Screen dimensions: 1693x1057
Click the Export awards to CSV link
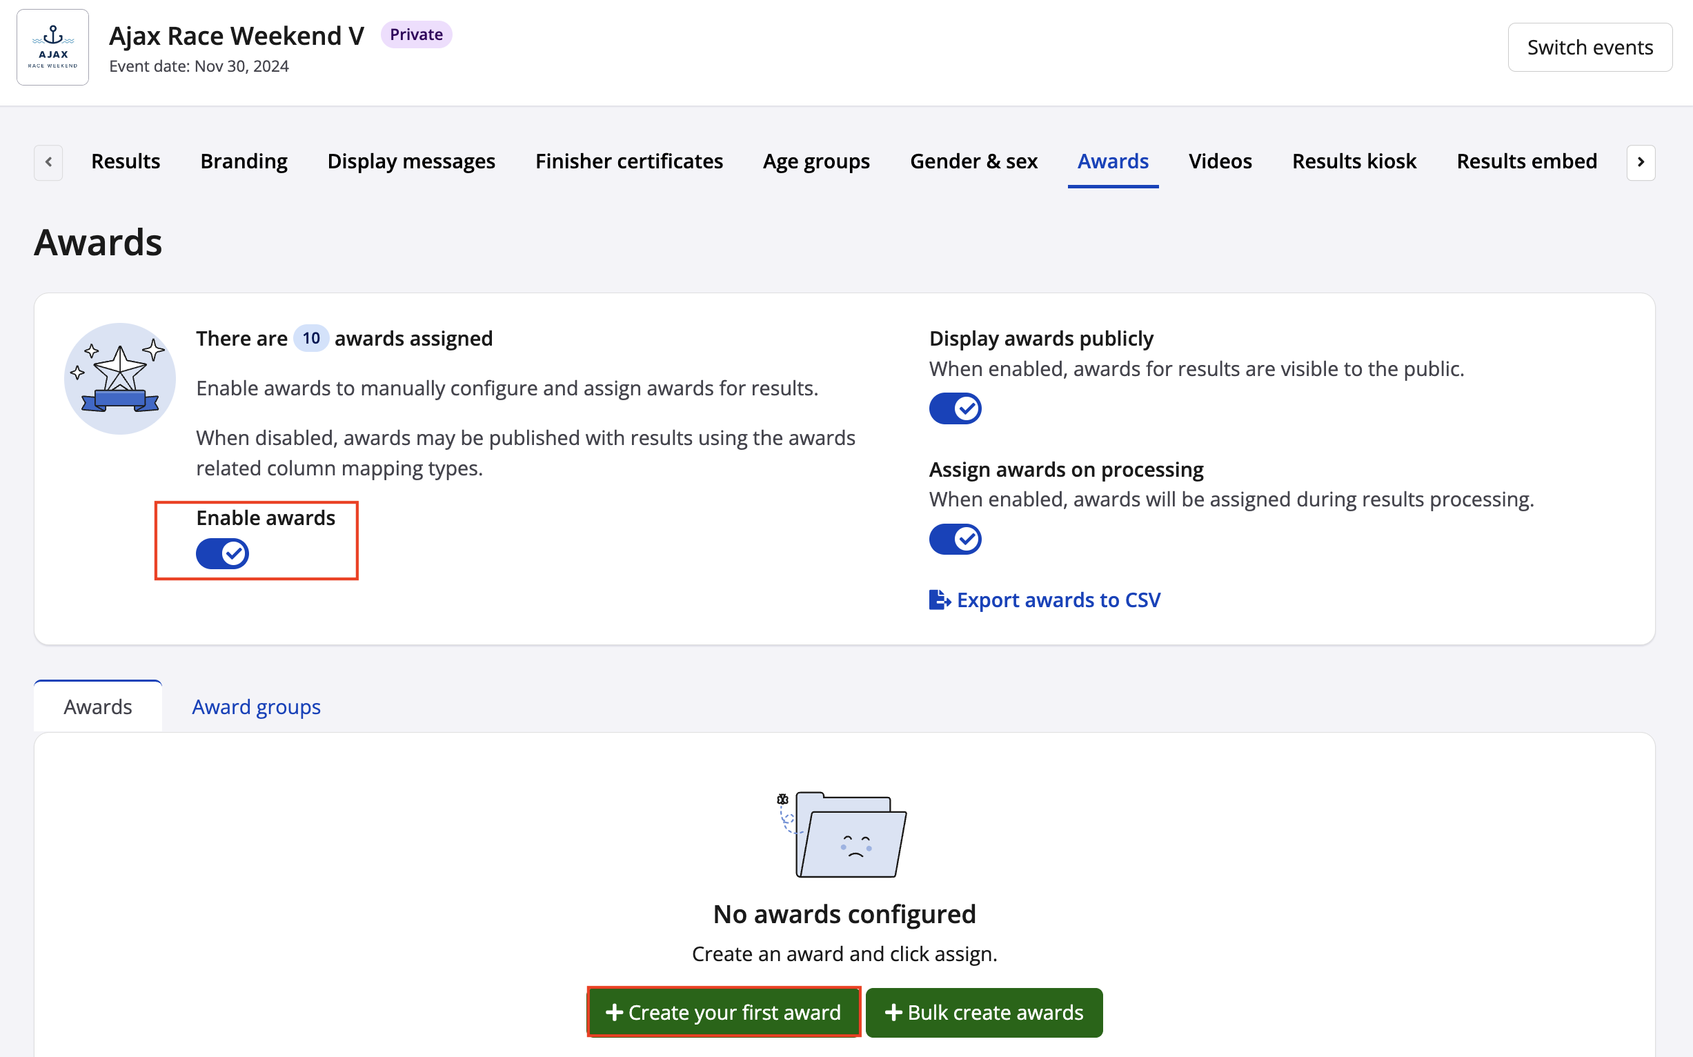pos(1058,600)
